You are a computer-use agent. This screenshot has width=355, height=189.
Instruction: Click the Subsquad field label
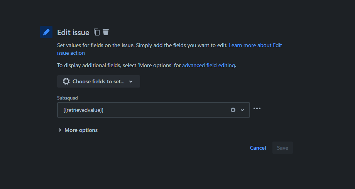(x=67, y=98)
